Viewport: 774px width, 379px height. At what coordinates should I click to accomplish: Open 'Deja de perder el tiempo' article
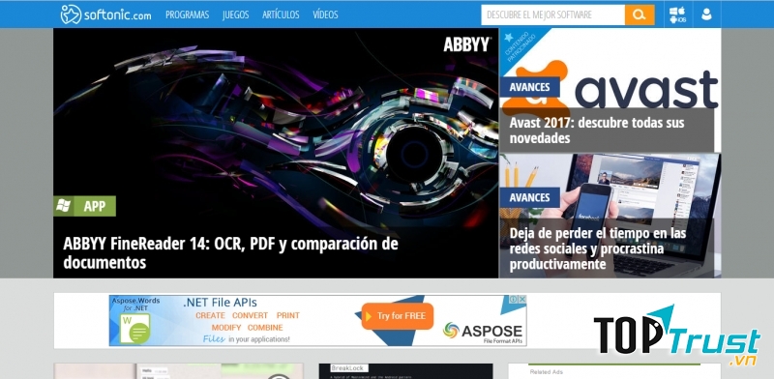tap(598, 248)
